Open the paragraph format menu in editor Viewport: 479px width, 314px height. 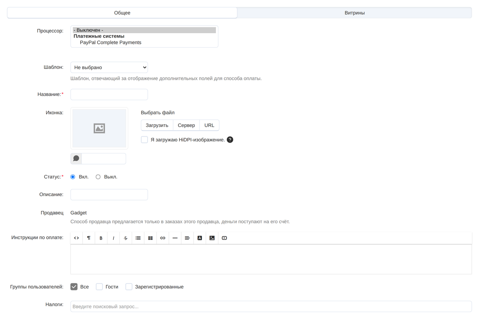pos(89,238)
